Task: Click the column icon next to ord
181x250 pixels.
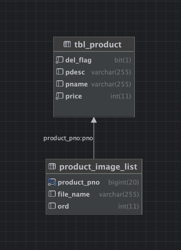Action: tap(52, 206)
